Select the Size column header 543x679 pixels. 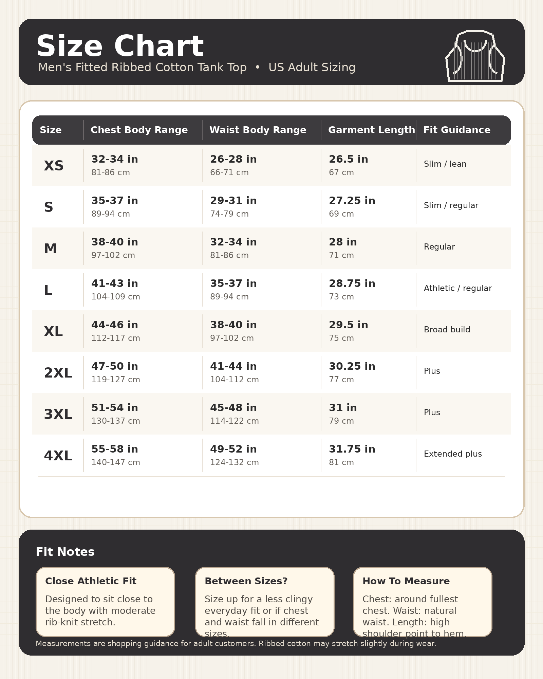pos(51,130)
